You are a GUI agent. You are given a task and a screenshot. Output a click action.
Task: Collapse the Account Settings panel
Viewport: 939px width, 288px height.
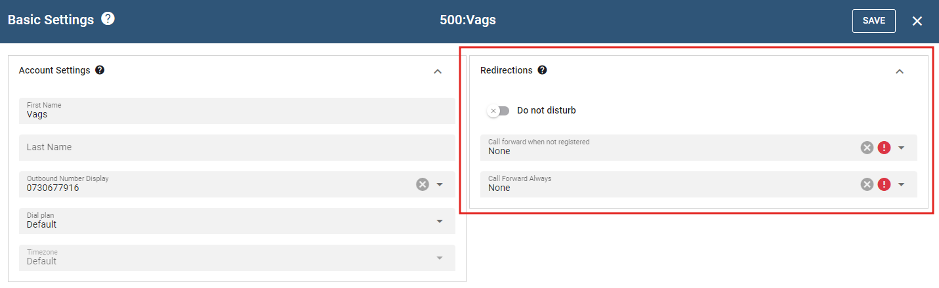pyautogui.click(x=438, y=71)
